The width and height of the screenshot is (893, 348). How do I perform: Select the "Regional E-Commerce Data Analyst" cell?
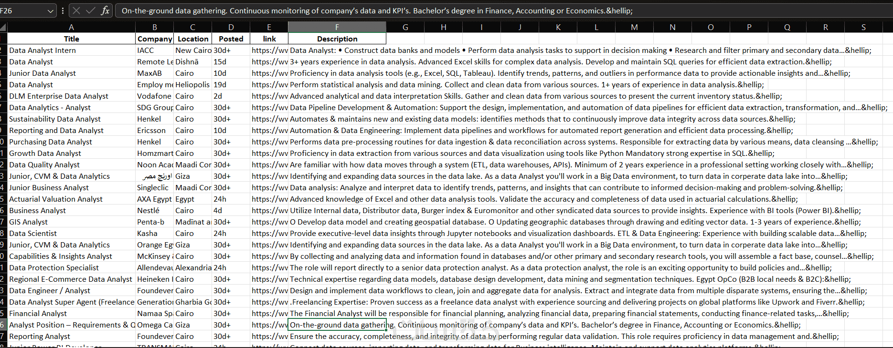tap(71, 279)
